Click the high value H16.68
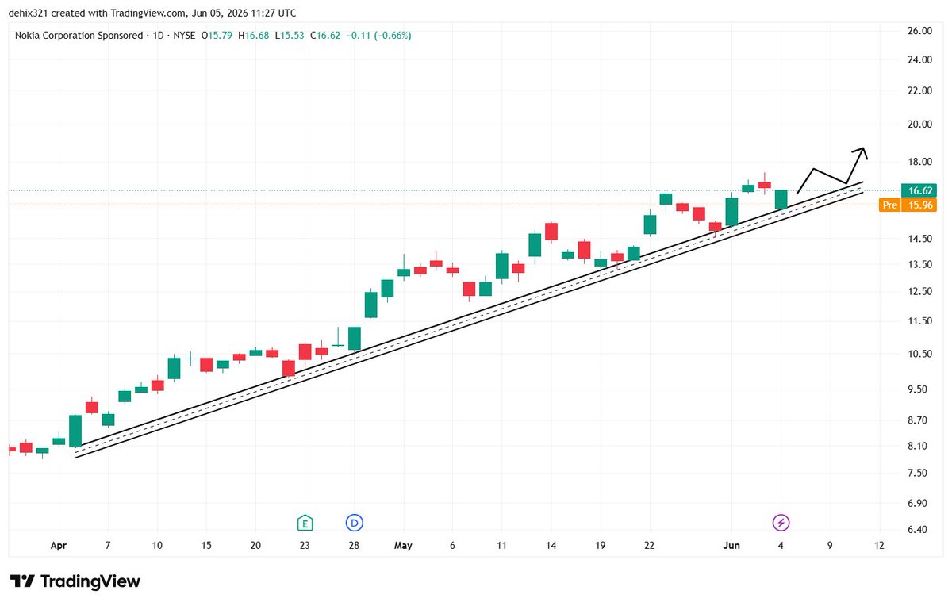The height and width of the screenshot is (606, 952). pyautogui.click(x=253, y=36)
